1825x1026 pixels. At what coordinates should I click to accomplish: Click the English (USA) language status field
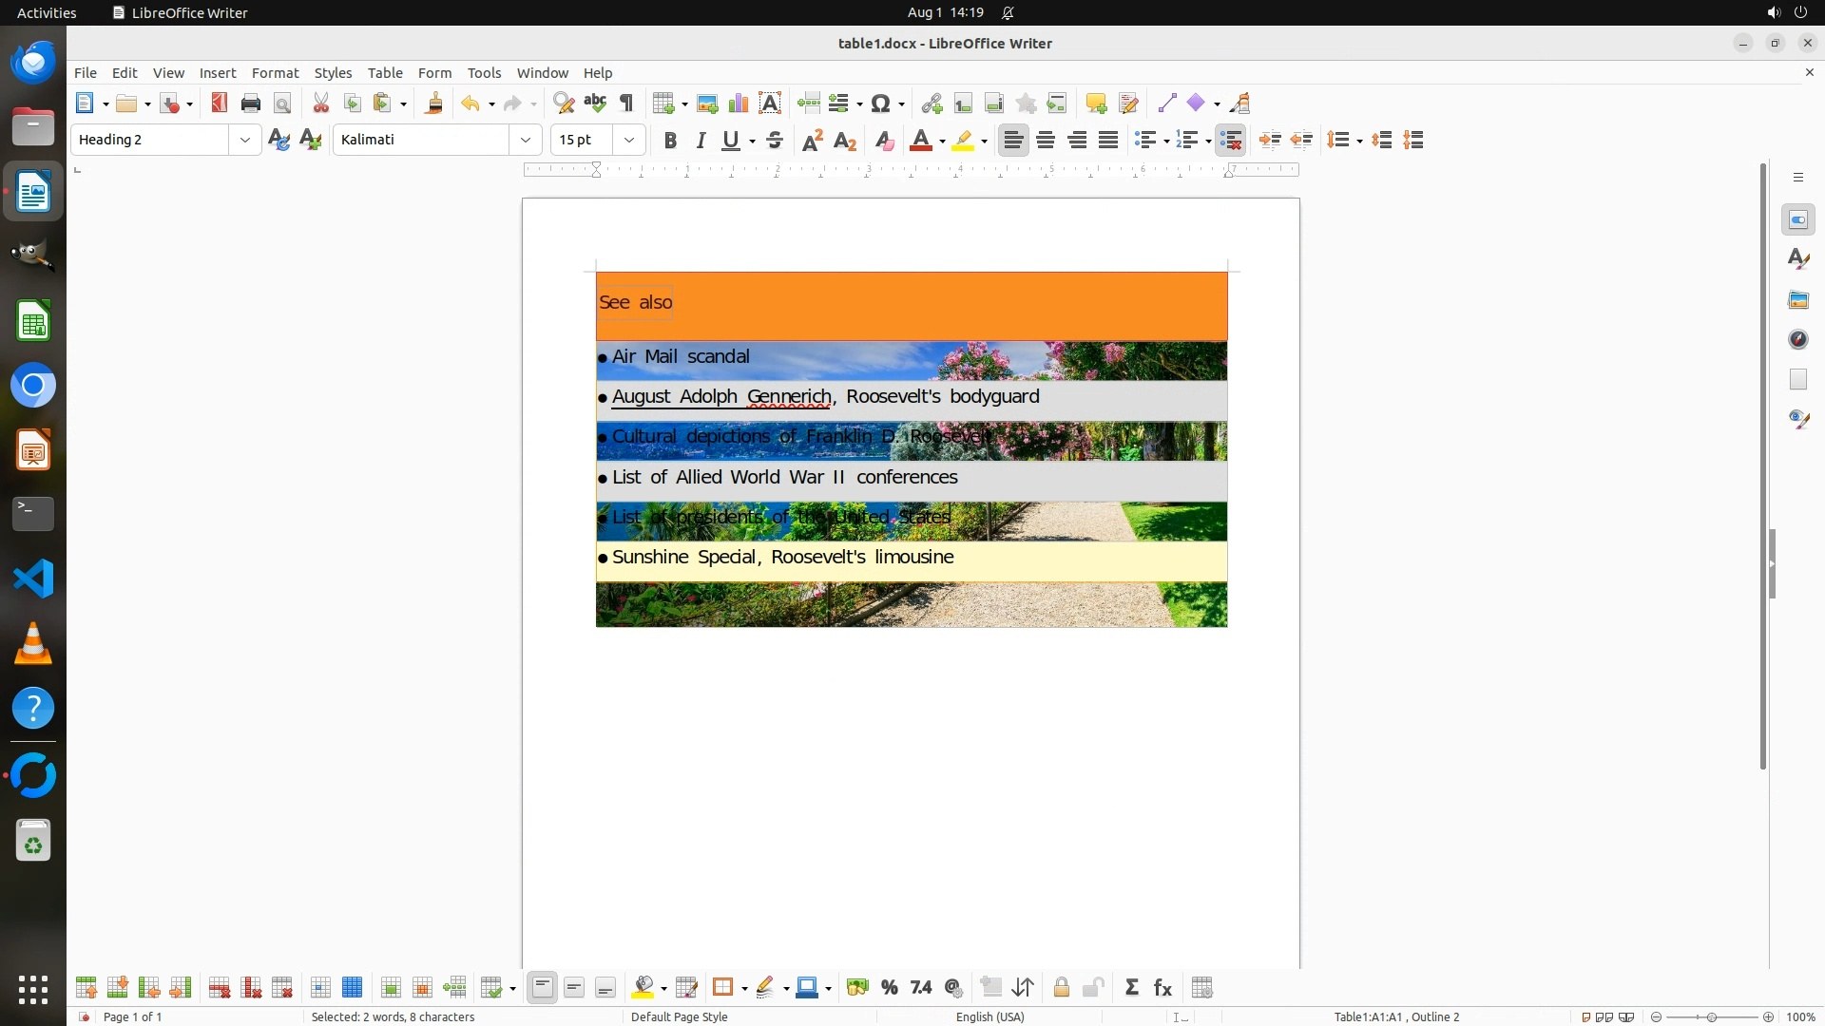coord(989,1016)
